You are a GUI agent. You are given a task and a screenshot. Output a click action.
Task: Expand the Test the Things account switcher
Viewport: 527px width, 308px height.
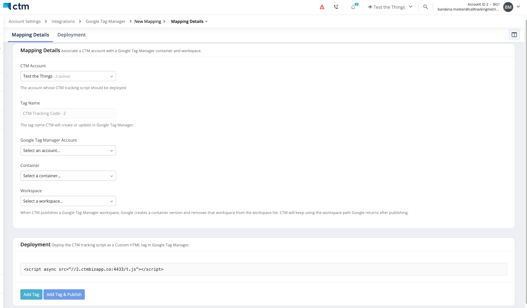390,7
